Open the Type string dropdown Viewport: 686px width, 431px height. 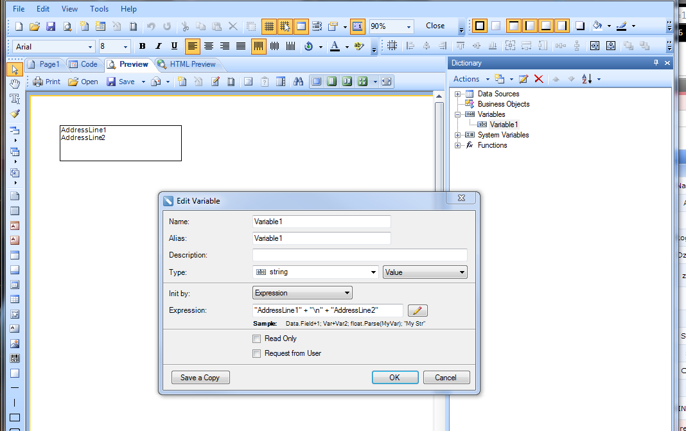pos(315,272)
